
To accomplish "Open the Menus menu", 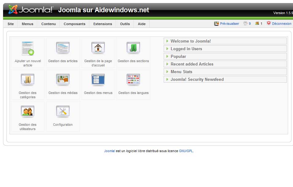I will pos(28,24).
